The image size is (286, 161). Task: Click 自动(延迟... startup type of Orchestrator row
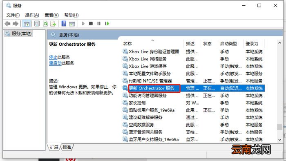tap(231, 88)
